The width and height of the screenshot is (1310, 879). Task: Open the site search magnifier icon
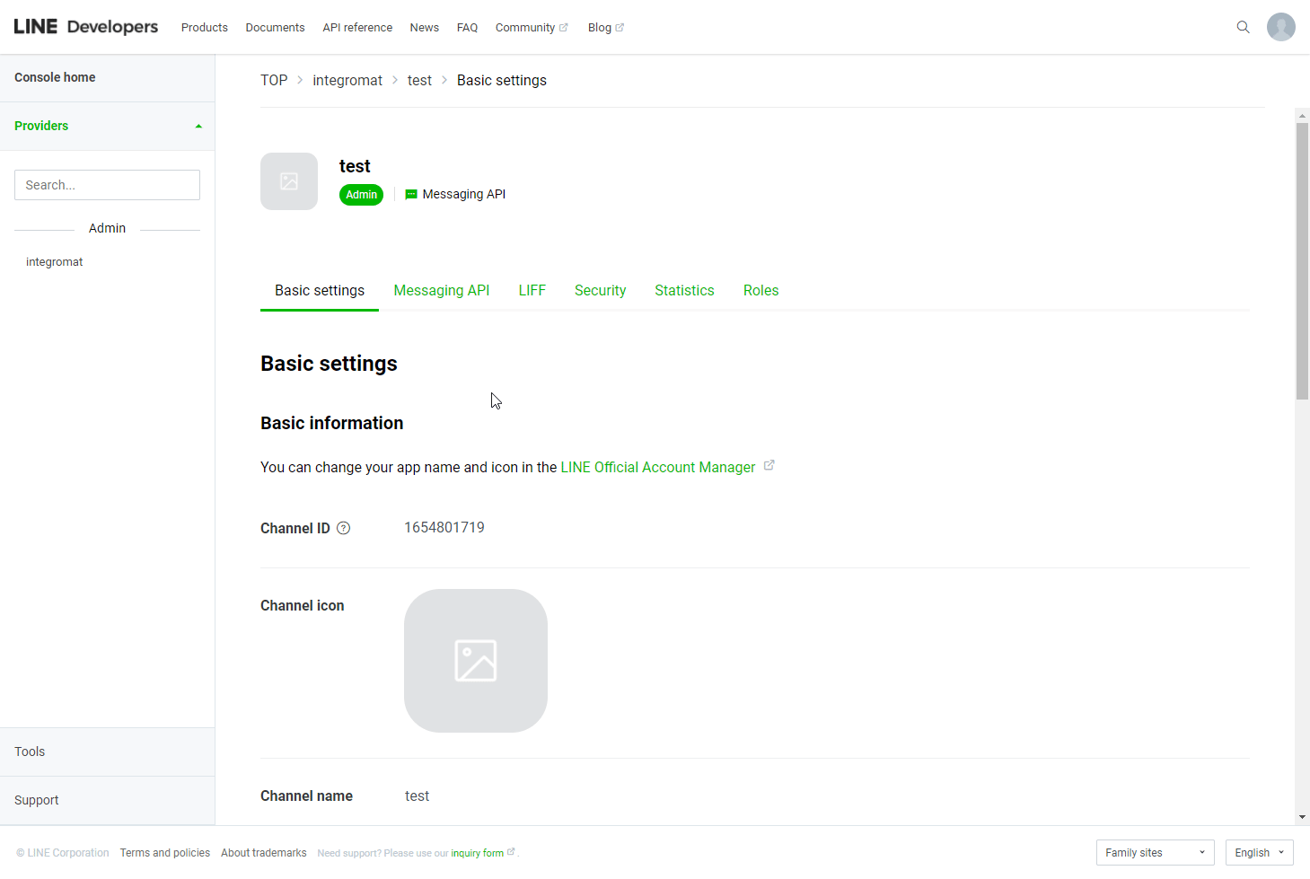[x=1243, y=27]
